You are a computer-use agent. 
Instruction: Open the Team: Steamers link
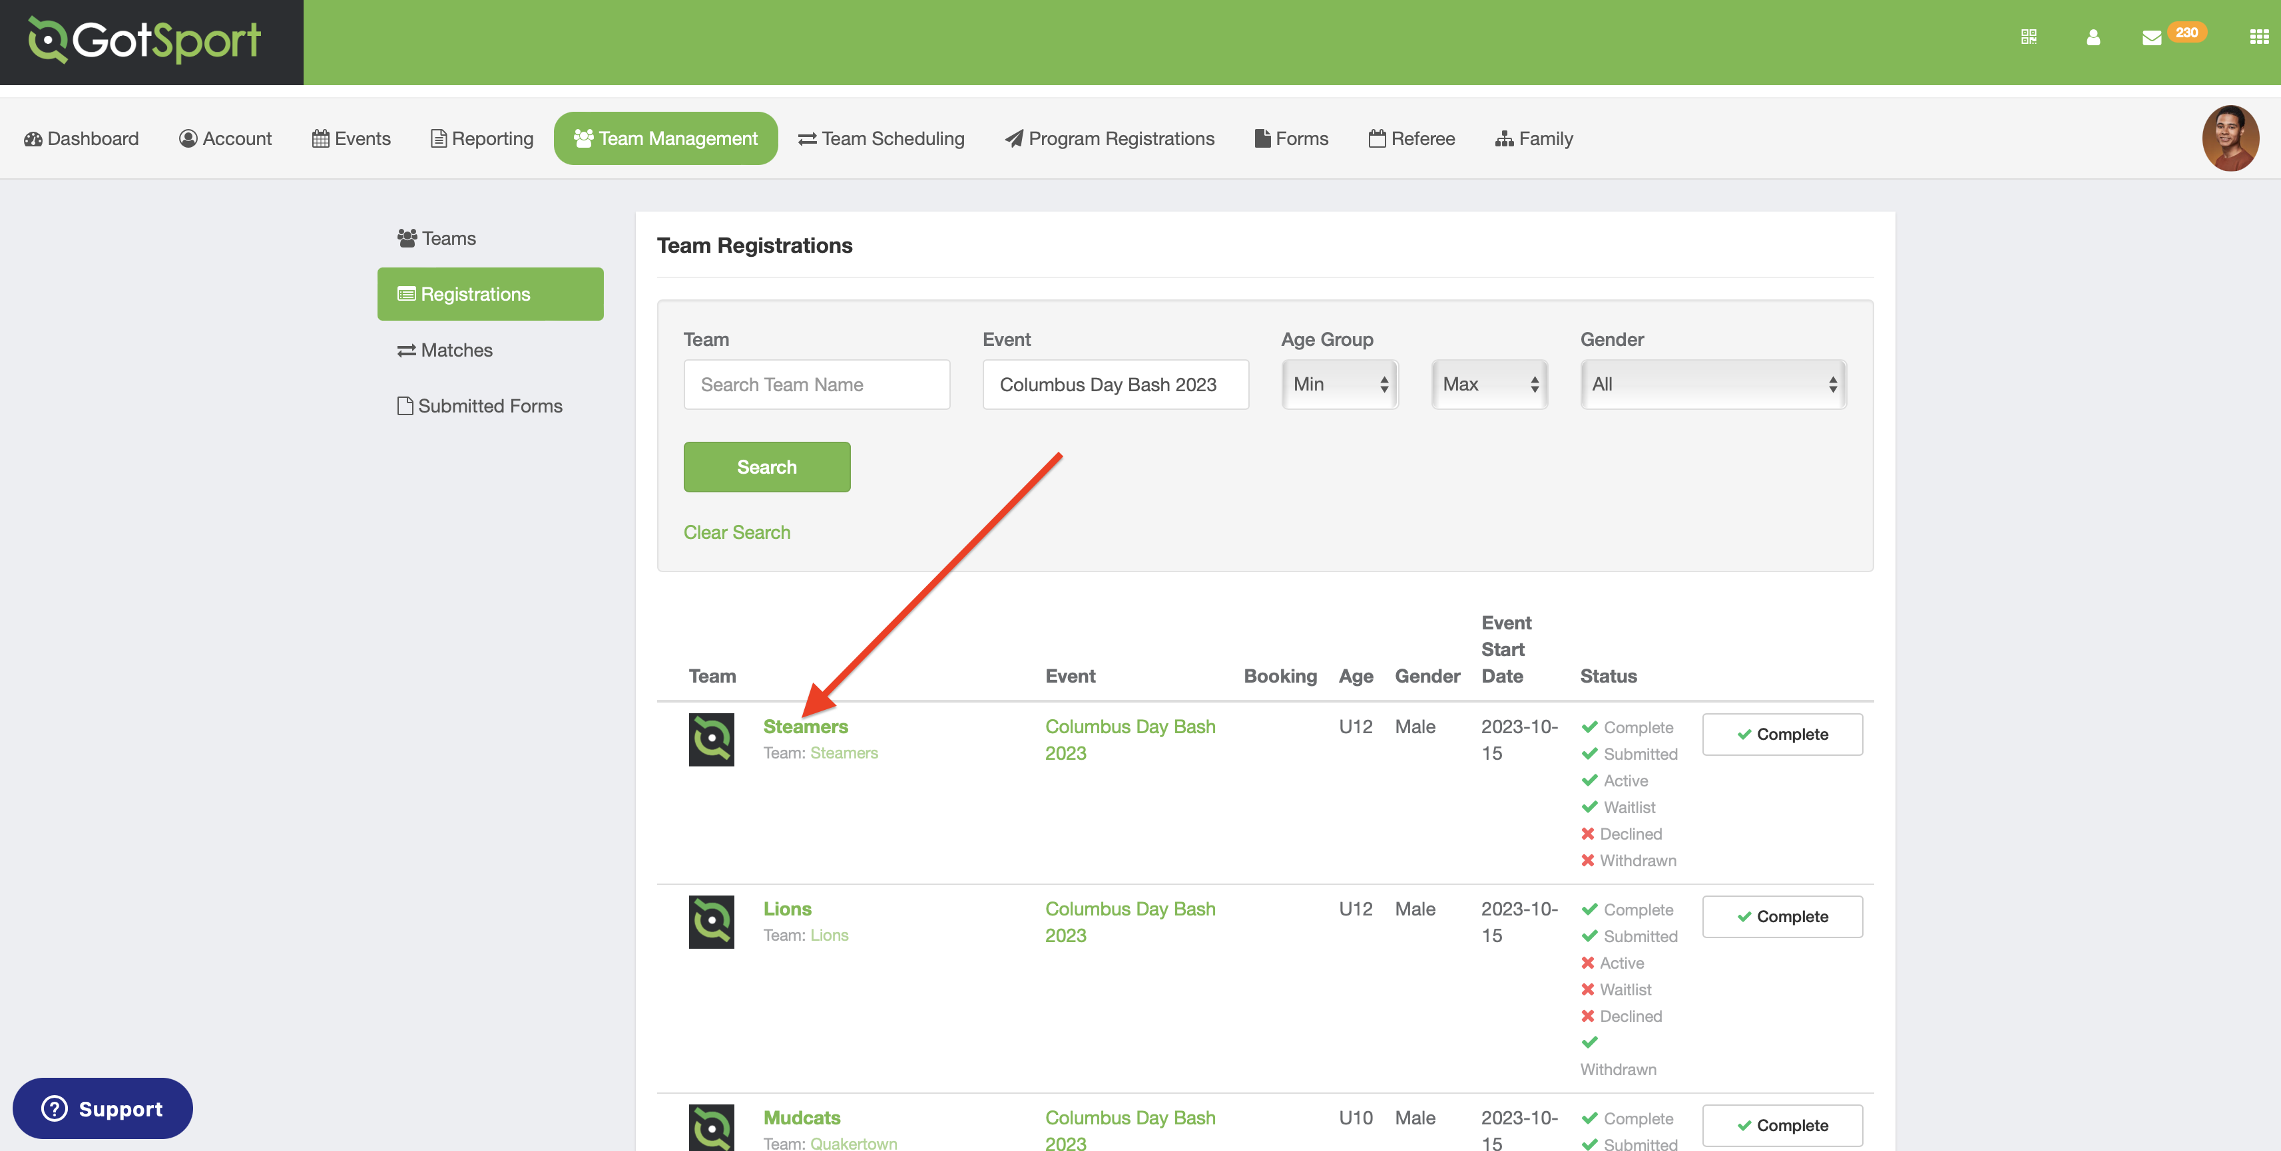pyautogui.click(x=844, y=753)
